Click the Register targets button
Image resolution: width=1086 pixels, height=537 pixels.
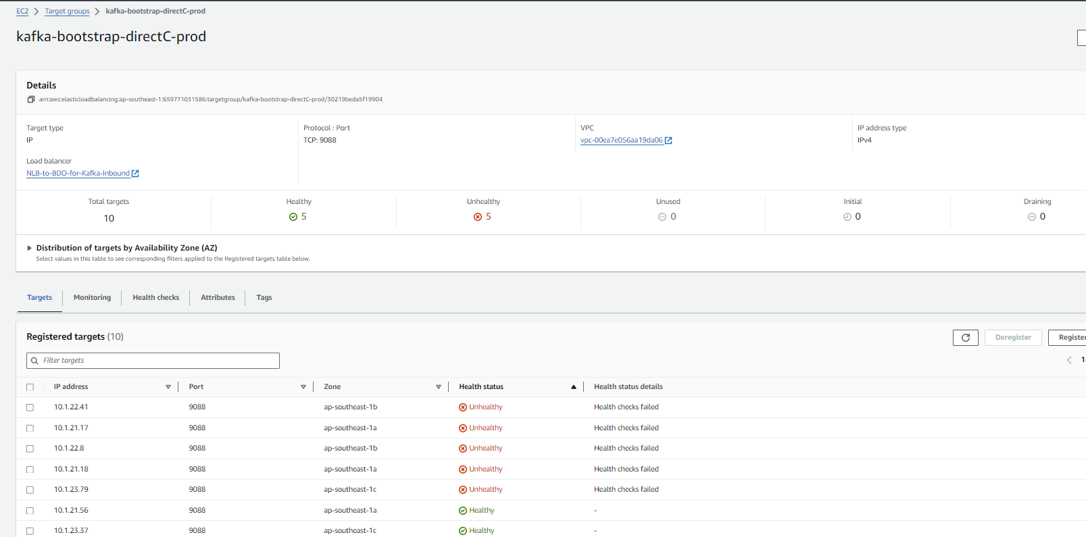[x=1068, y=338]
